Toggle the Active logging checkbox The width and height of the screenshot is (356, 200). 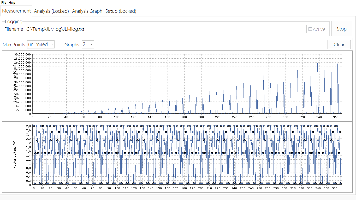tap(310, 29)
